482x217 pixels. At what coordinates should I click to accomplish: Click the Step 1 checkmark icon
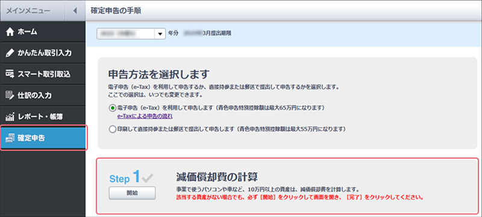(148, 178)
